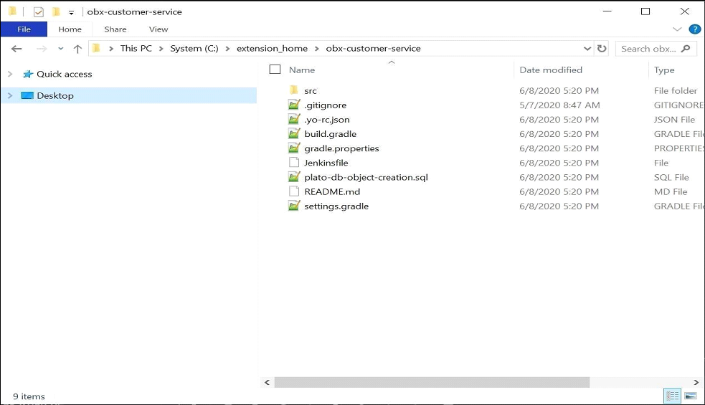Expand chevron after System (C:) in breadcrumb
705x405 pixels.
(227, 49)
